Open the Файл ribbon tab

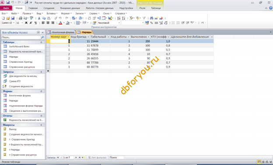[x=6, y=8]
